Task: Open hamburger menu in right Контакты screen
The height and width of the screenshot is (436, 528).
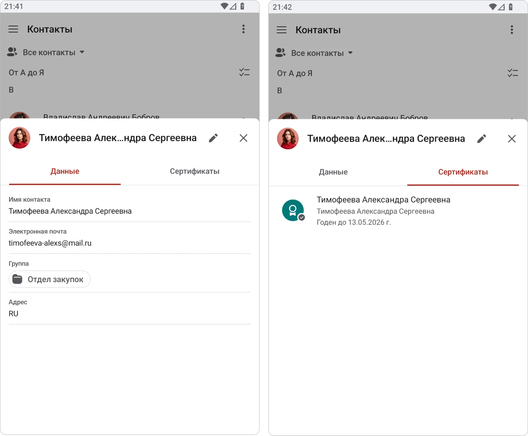Action: [x=282, y=30]
